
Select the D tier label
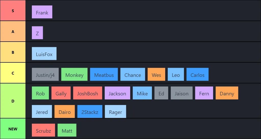point(13,101)
